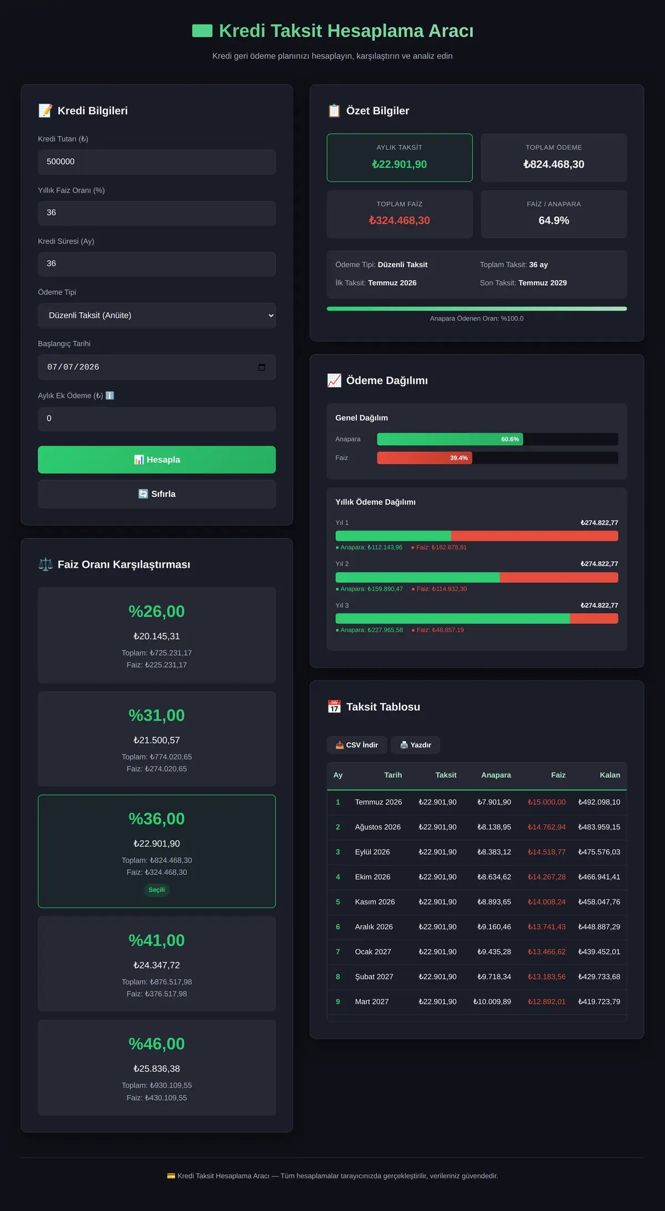Click the clipboard icon next to Özet Bilgiler
Screen dimensions: 665x1211
[x=334, y=110]
